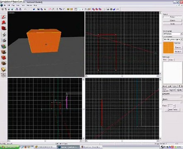Toggle the select-by-handles toolbar icon
The width and height of the screenshot is (183, 149).
coord(76,9)
